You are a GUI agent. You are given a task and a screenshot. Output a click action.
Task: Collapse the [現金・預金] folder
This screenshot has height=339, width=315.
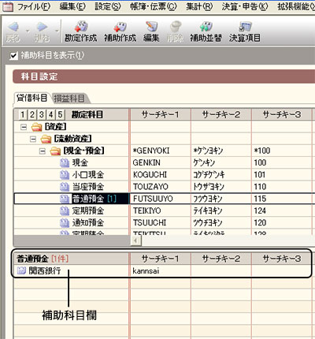click(43, 151)
